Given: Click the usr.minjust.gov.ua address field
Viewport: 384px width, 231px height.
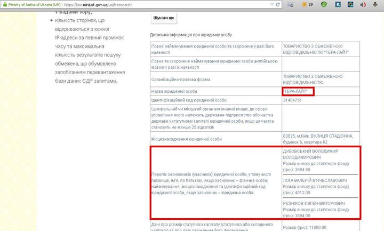Looking at the screenshot, I should [x=166, y=5].
